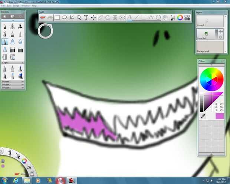Launch Internet Explorer from taskbar

point(16,180)
